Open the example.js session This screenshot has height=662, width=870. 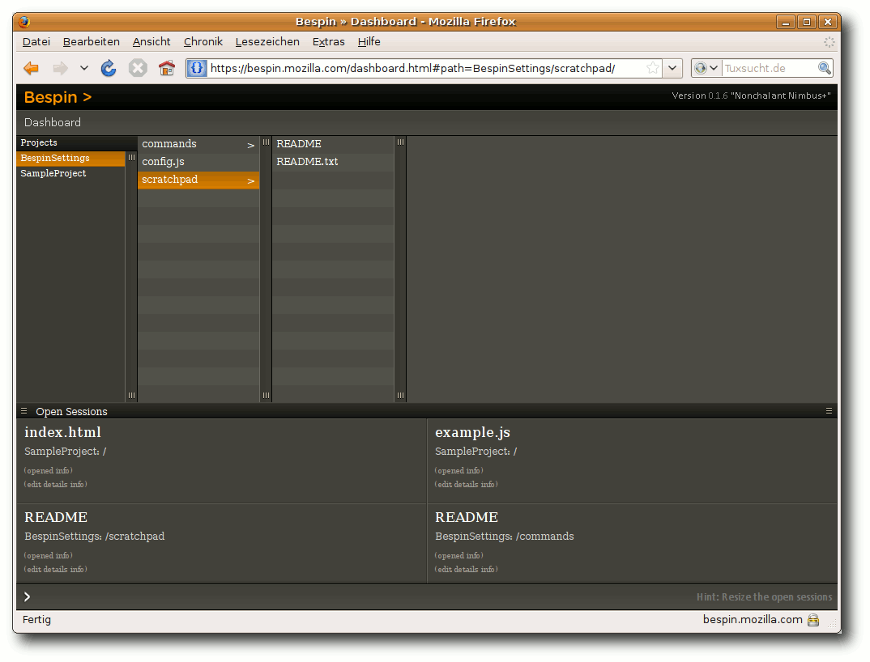point(633,460)
